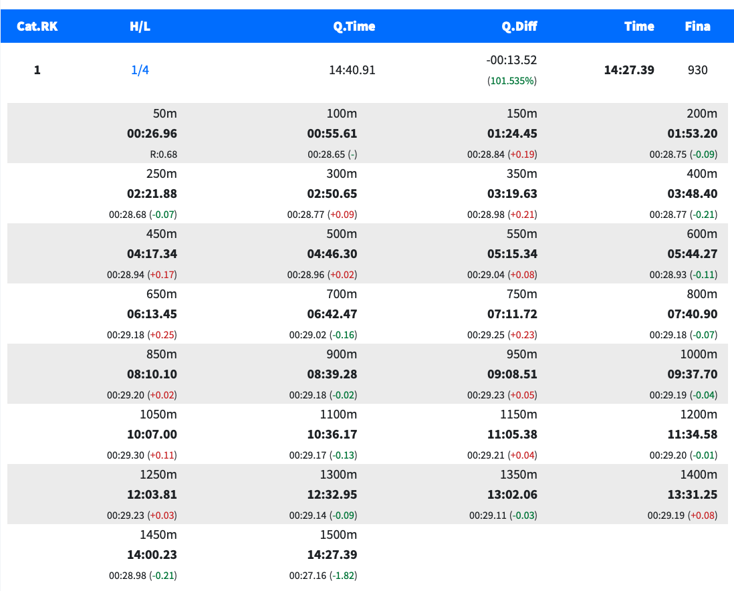Click the H/L column header

point(140,27)
